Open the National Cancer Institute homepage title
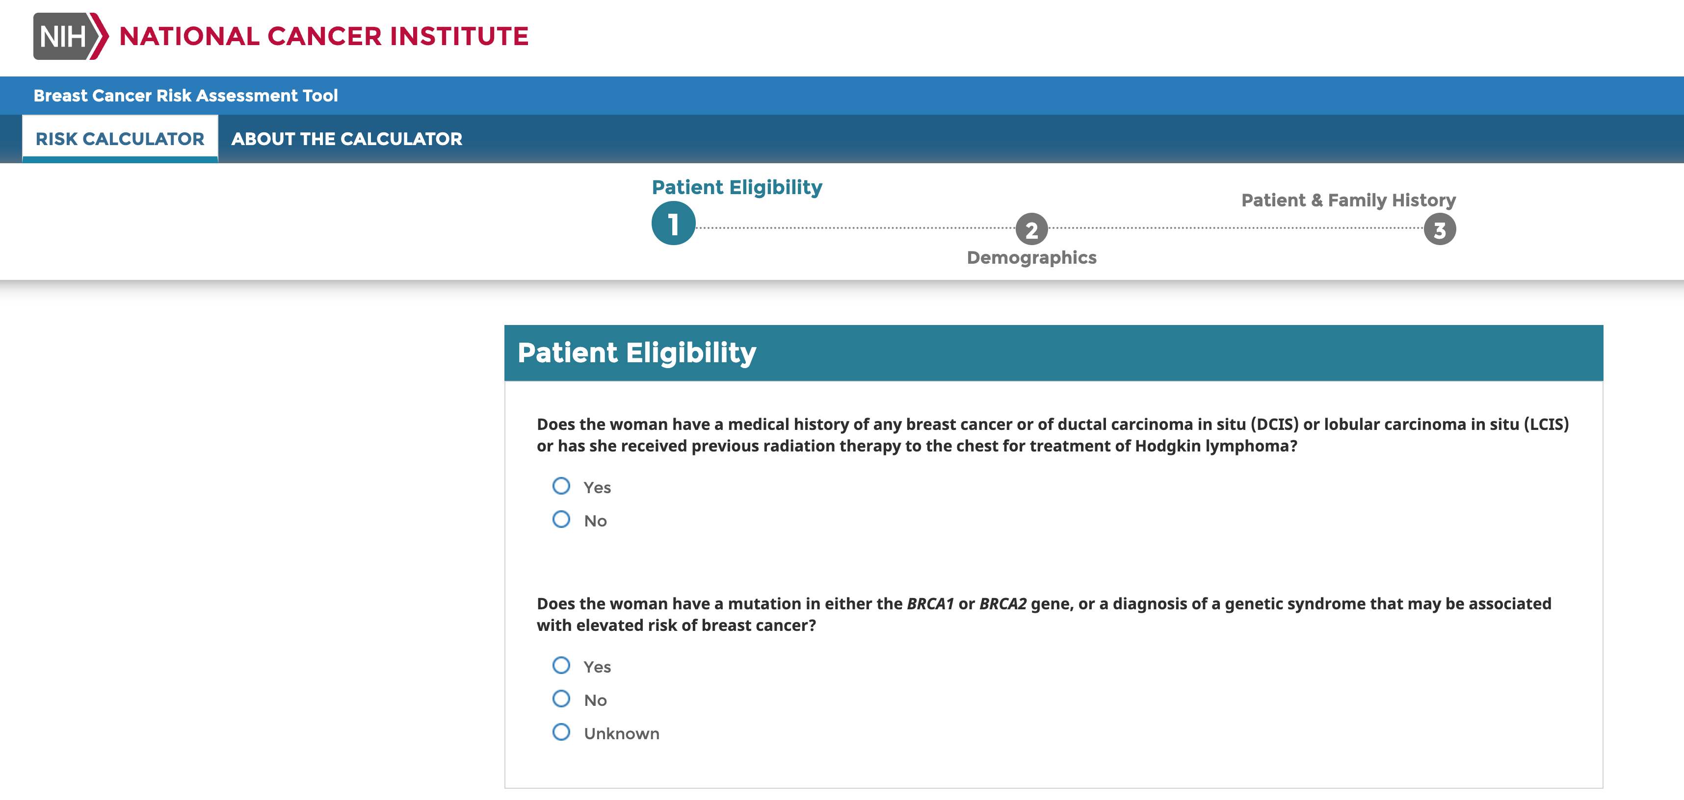Screen dimensions: 1684x800 (323, 37)
